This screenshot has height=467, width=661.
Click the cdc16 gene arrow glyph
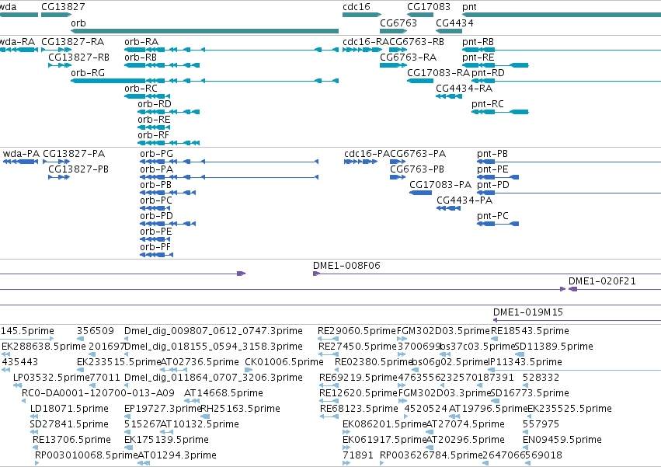(x=362, y=15)
